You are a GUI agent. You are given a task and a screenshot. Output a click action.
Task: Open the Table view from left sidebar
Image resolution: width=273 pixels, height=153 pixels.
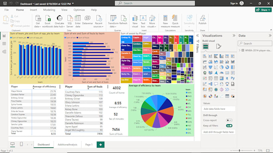pyautogui.click(x=4, y=44)
